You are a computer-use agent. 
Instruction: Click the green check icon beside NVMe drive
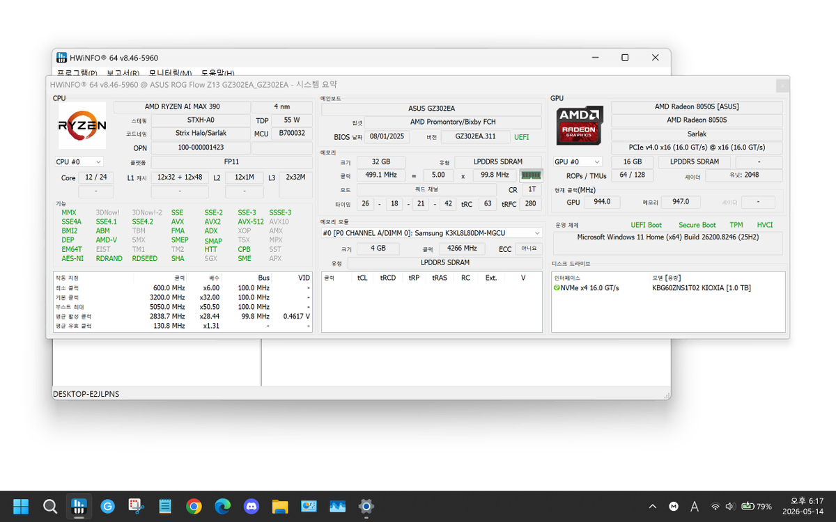[x=557, y=288]
